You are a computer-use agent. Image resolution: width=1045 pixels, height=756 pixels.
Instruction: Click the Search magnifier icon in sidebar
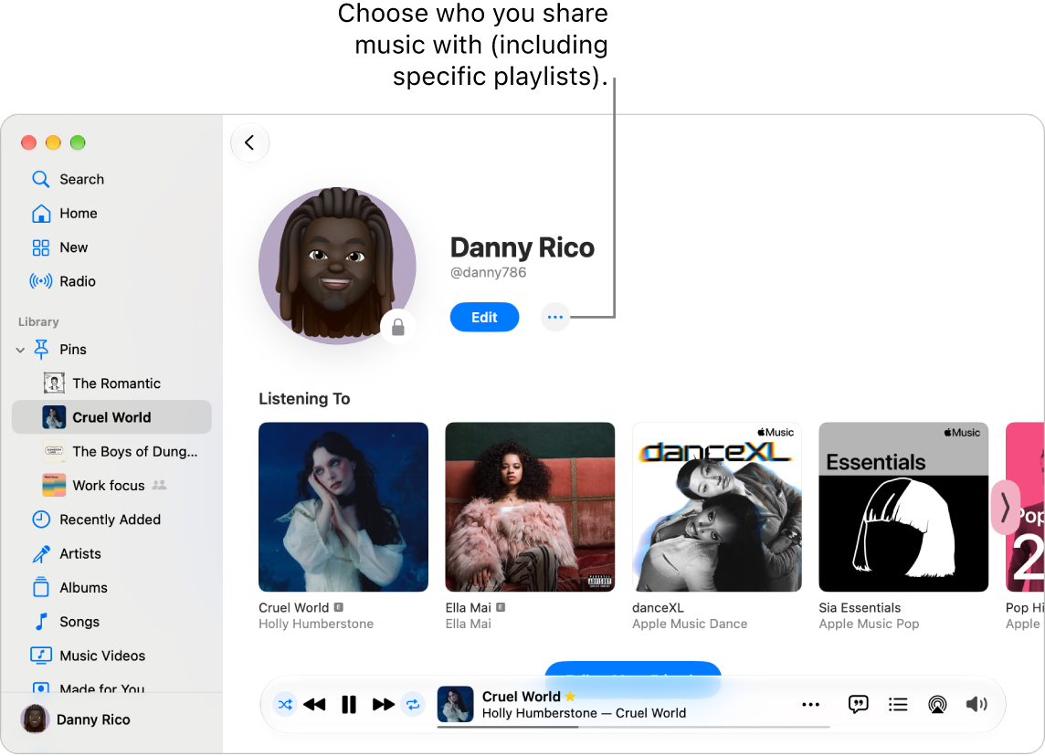pos(41,179)
